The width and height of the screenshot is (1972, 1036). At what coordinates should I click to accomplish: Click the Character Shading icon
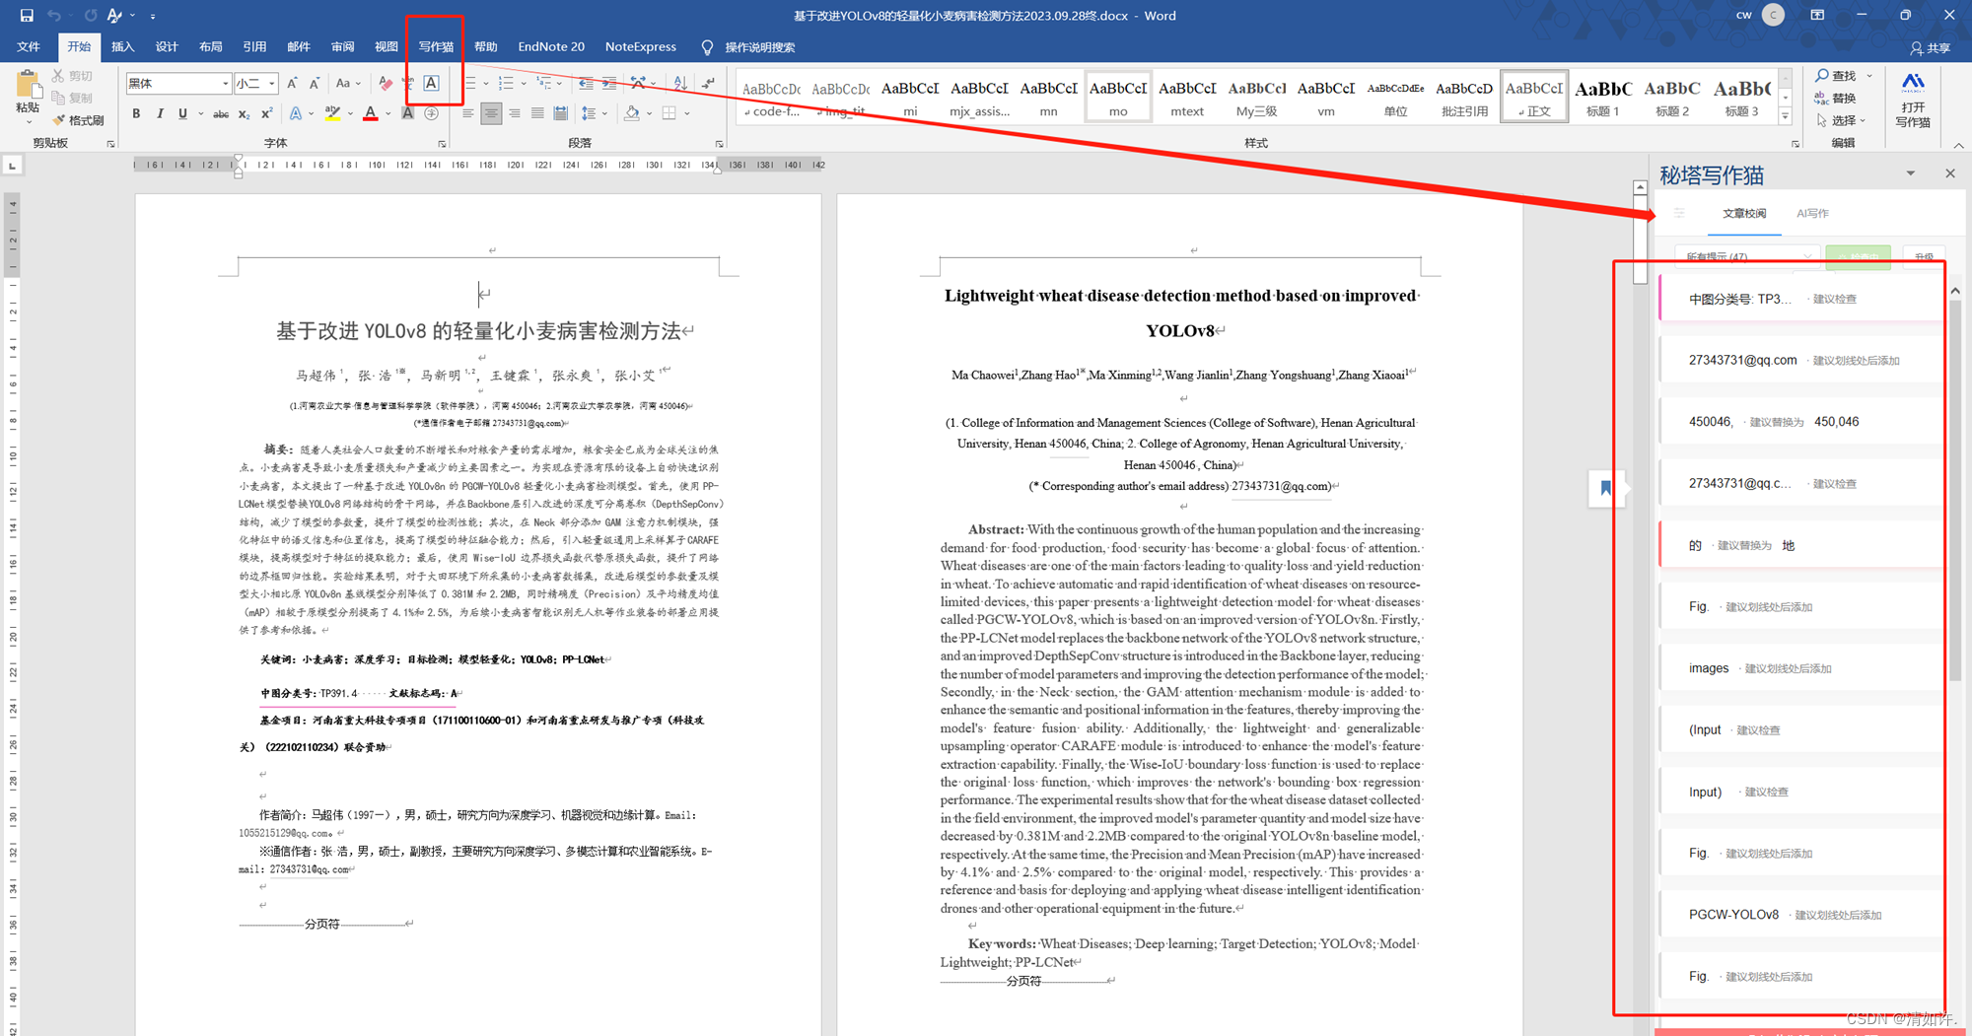coord(407,113)
